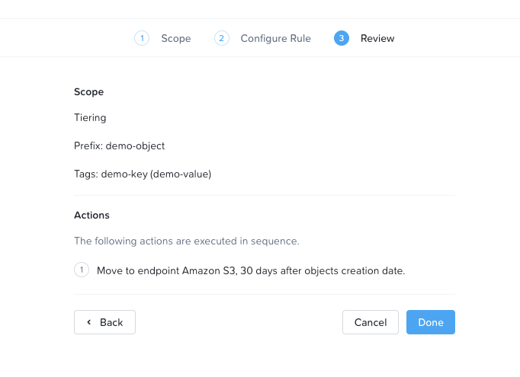
Task: Click the Tags demo-key line
Action: coord(143,174)
